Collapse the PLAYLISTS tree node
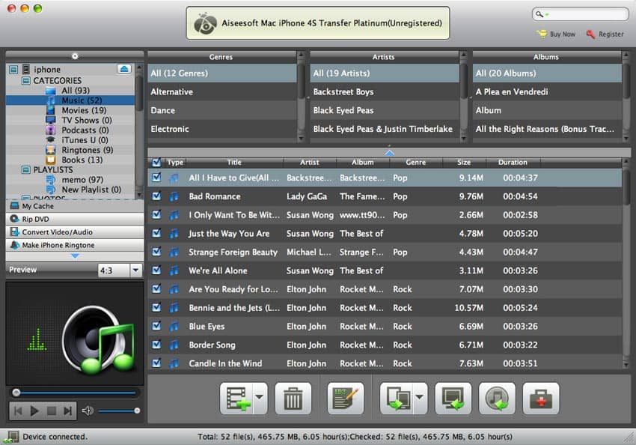This screenshot has height=445, width=636. [x=26, y=169]
